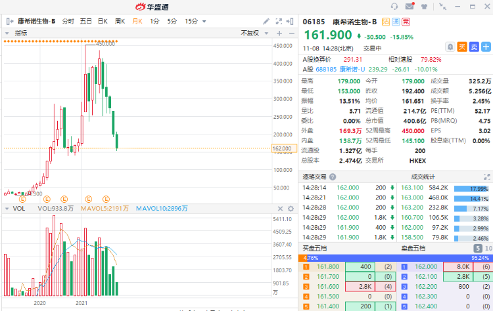The width and height of the screenshot is (493, 311).
Task: Click the stock code 06185
Action: (314, 22)
